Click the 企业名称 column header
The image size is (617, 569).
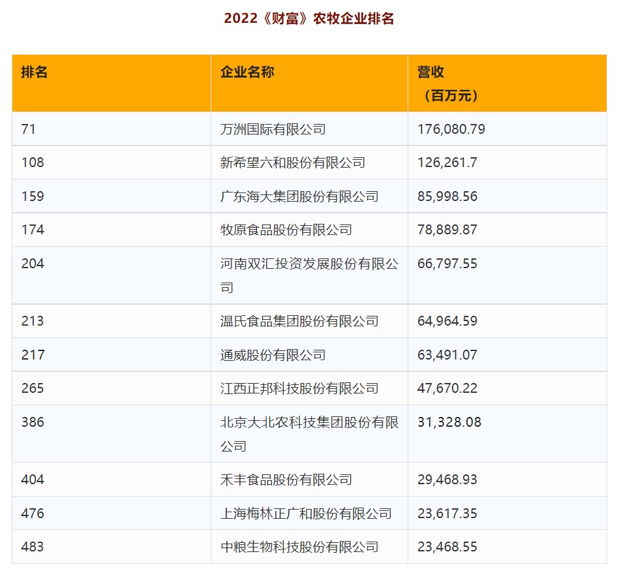247,72
